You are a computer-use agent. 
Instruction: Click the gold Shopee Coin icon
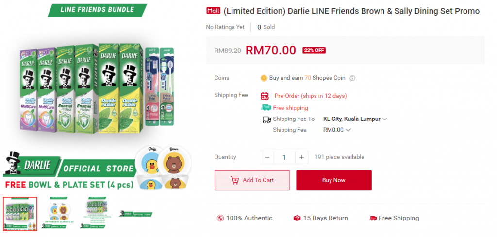click(x=264, y=78)
